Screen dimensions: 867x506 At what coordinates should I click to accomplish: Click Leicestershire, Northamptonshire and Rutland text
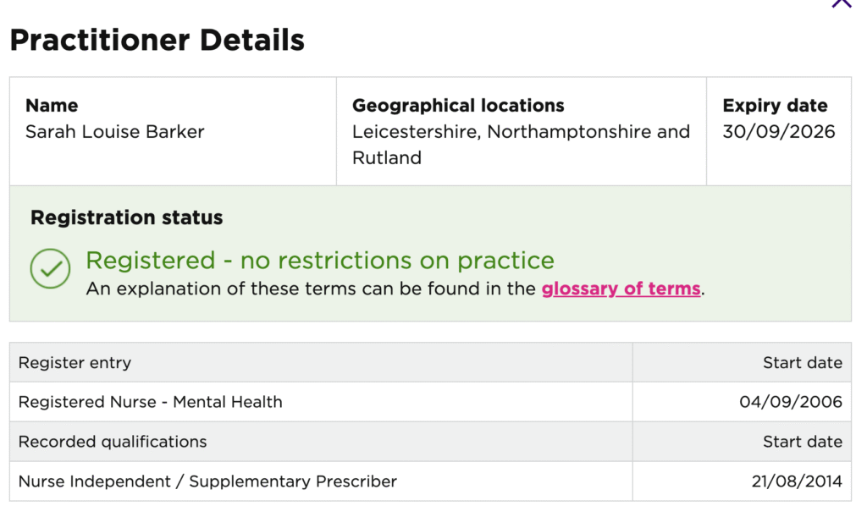tap(521, 145)
